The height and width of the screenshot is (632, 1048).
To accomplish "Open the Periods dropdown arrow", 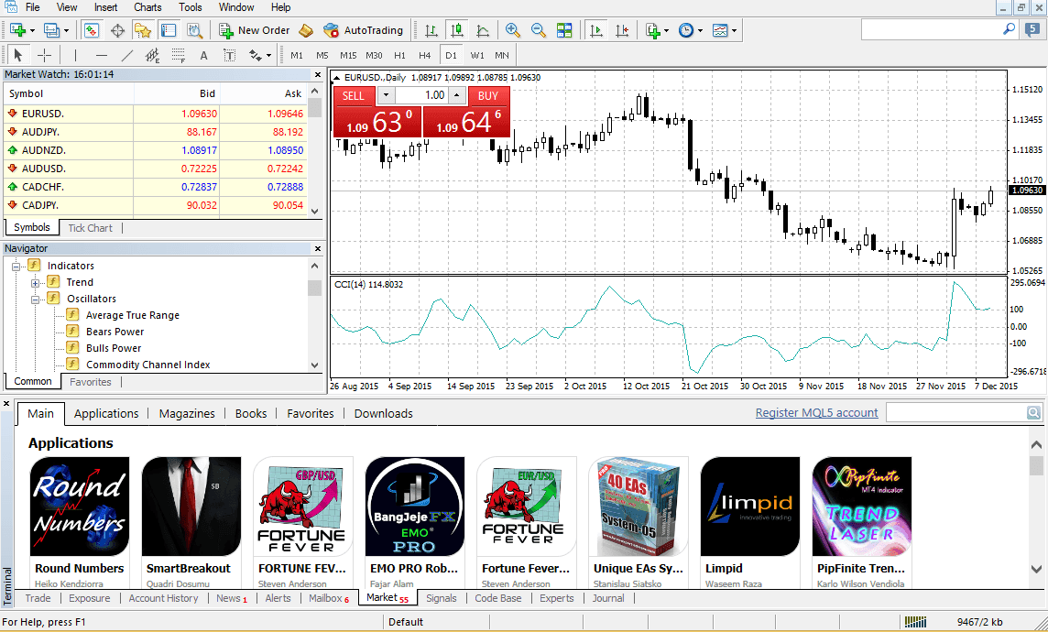I will coord(700,31).
